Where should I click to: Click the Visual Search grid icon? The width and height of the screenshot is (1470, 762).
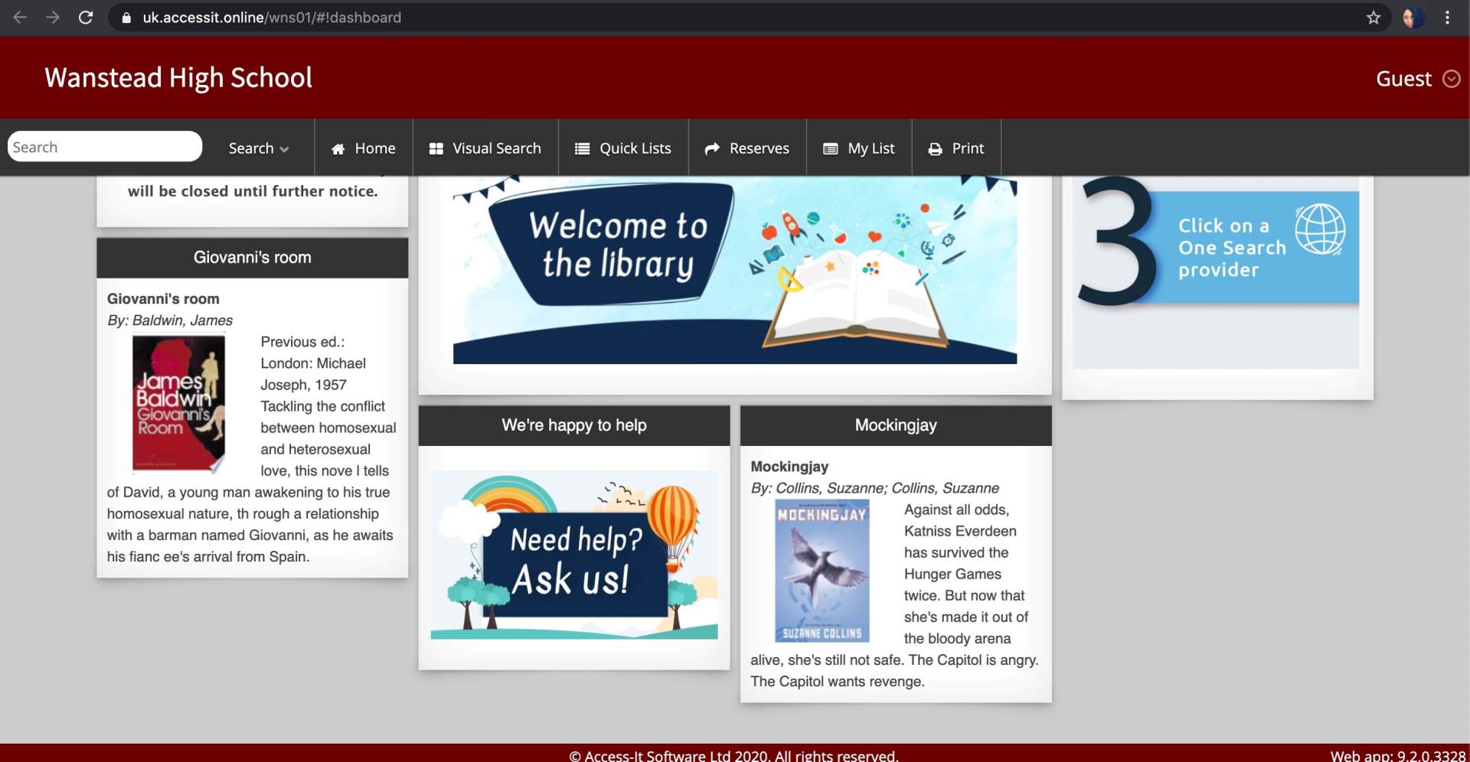click(x=436, y=149)
